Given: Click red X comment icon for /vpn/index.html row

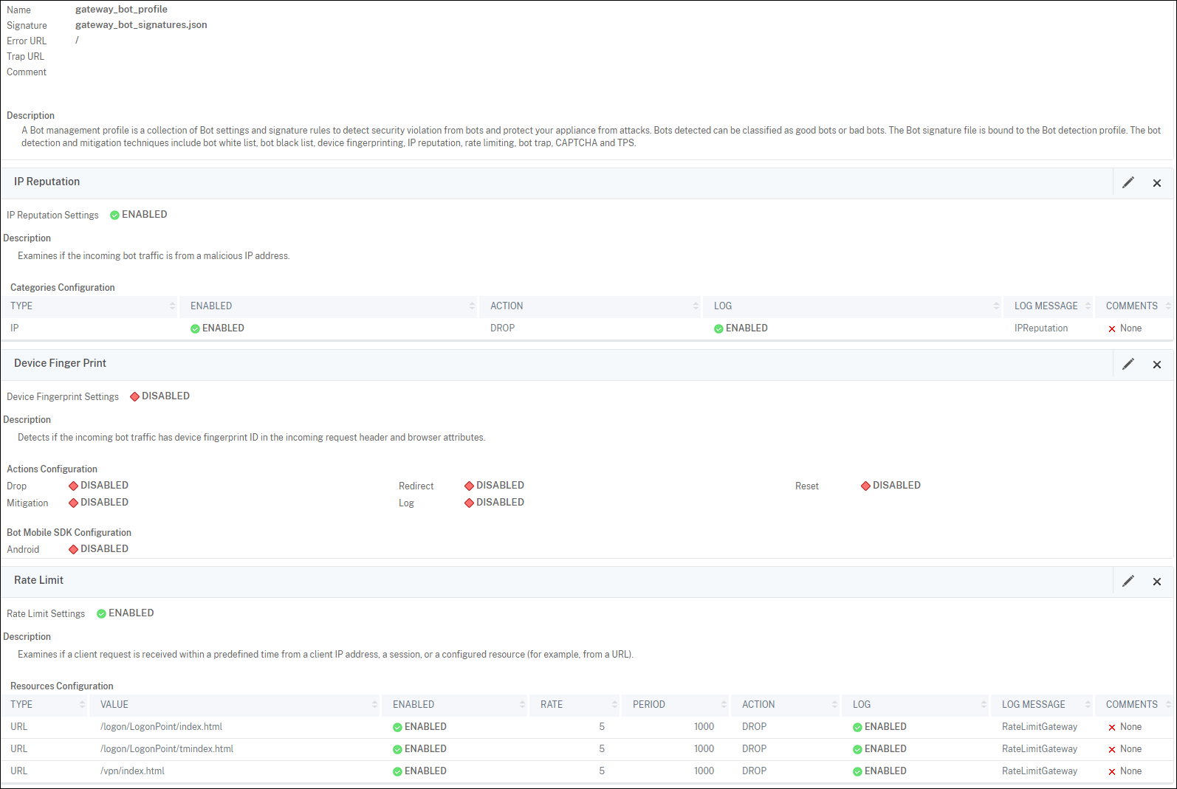Looking at the screenshot, I should tap(1111, 772).
